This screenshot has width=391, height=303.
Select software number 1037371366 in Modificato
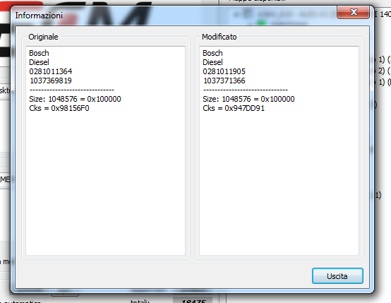tap(224, 81)
